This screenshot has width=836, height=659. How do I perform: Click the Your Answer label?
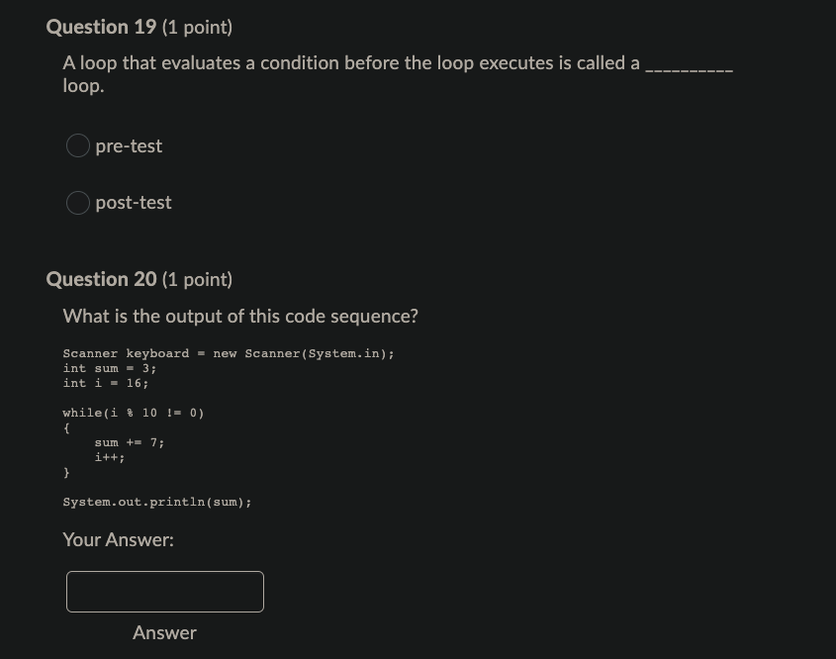[118, 539]
